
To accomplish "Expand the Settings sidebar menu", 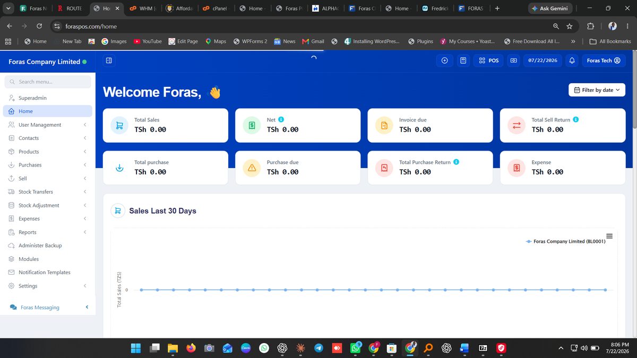I will click(x=48, y=286).
